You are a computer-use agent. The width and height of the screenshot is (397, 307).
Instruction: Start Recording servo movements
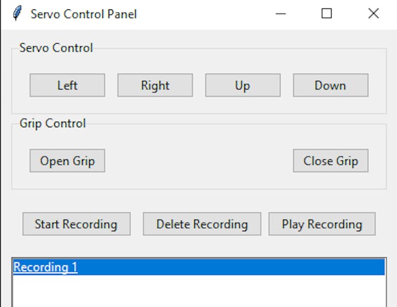point(76,224)
